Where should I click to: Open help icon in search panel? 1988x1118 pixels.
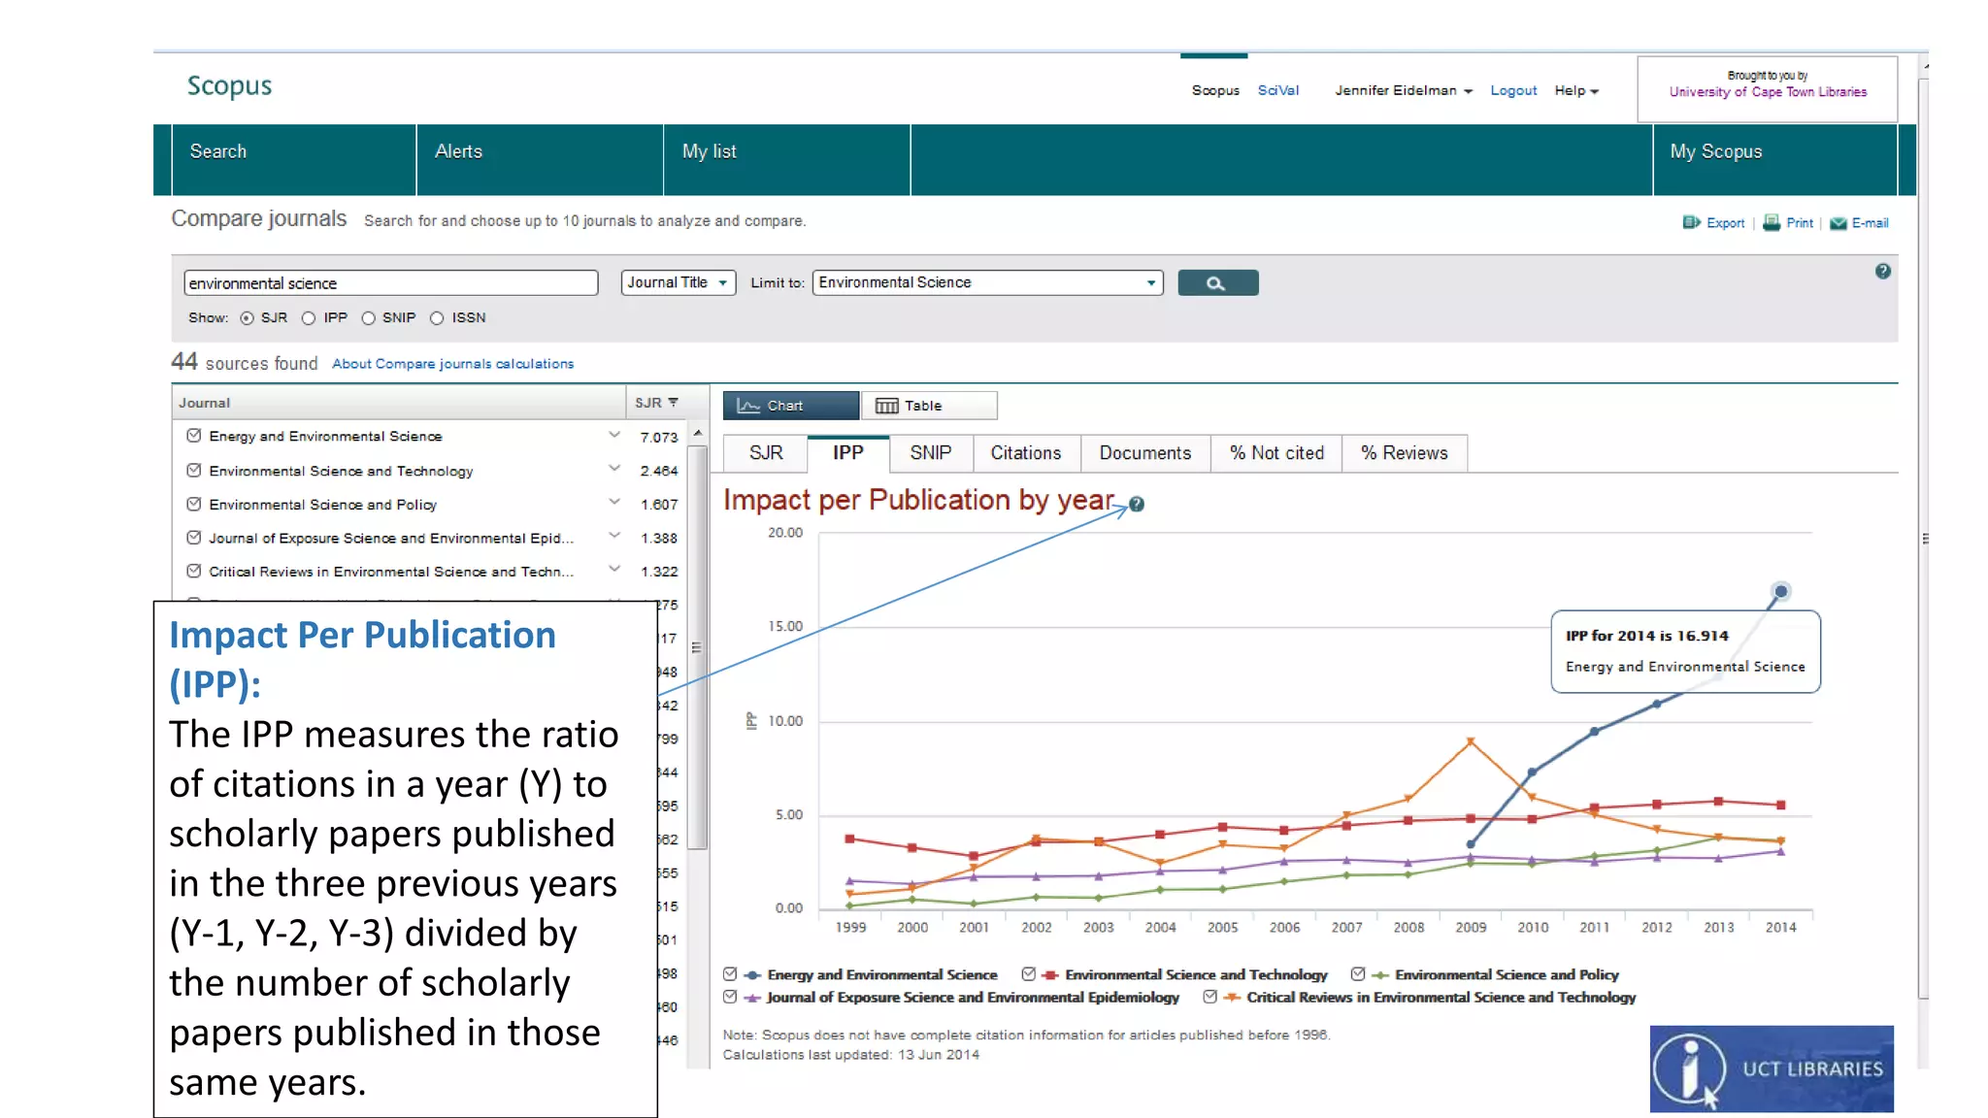pyautogui.click(x=1882, y=272)
